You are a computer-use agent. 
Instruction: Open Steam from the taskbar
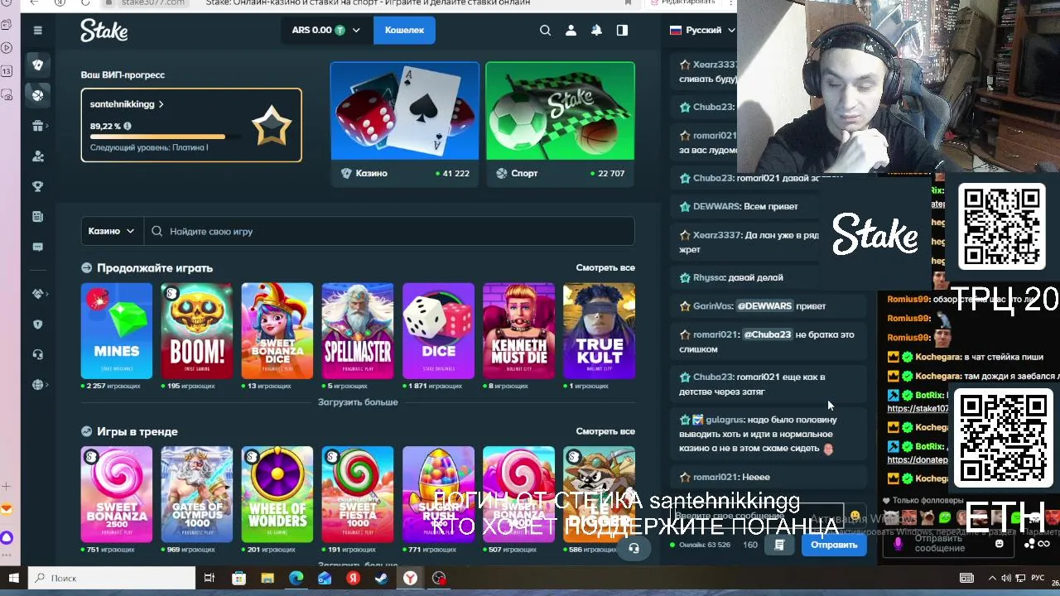382,578
